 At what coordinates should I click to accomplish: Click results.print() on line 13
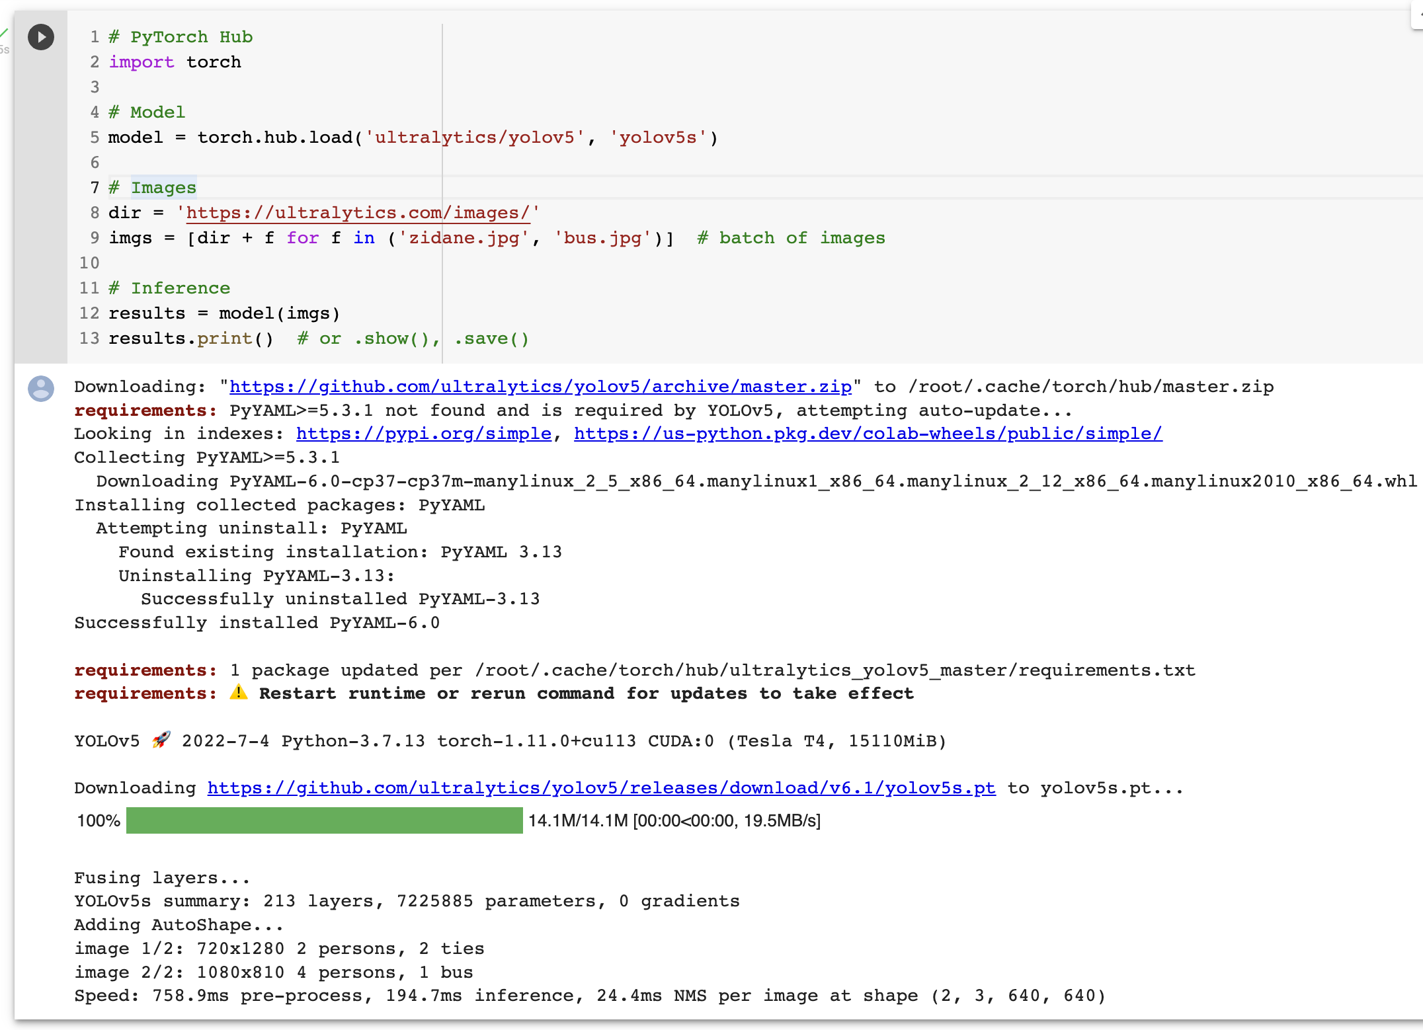pyautogui.click(x=192, y=338)
